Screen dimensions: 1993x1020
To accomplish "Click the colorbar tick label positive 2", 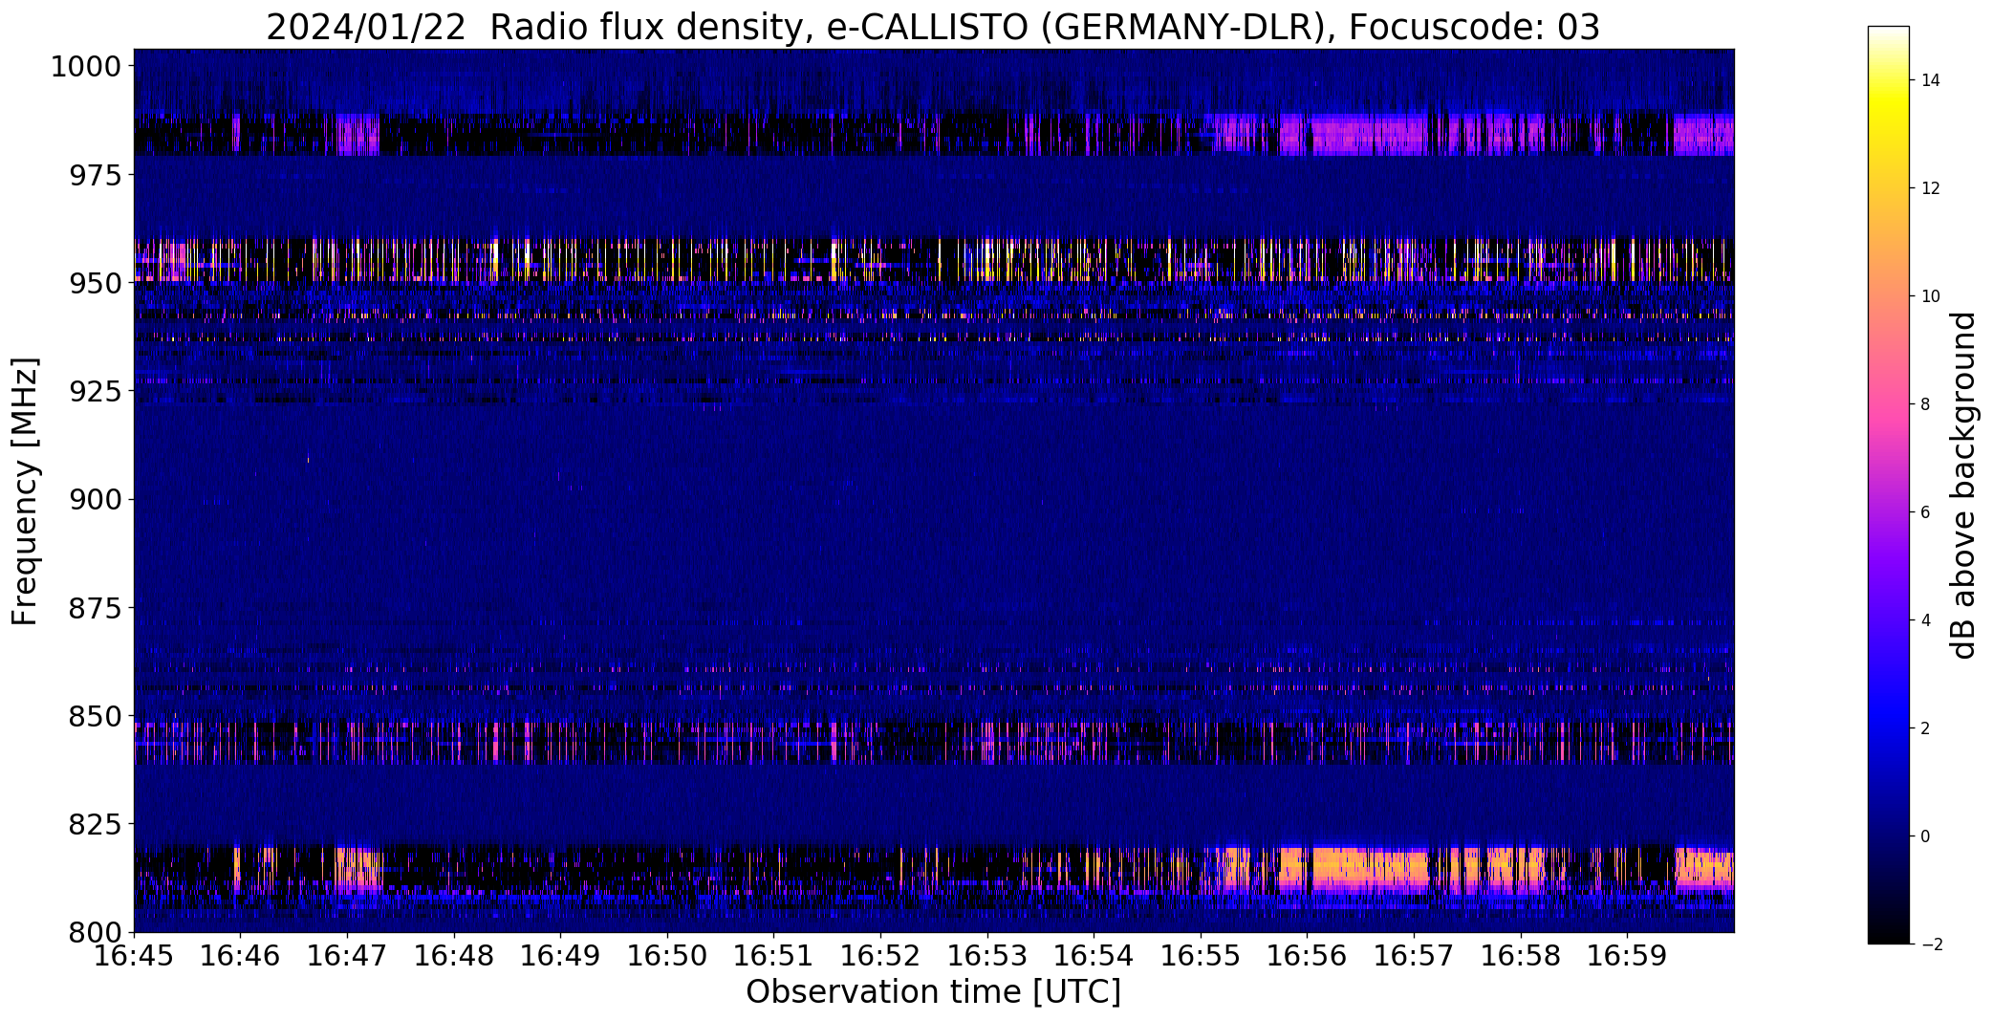I will pyautogui.click(x=1925, y=728).
